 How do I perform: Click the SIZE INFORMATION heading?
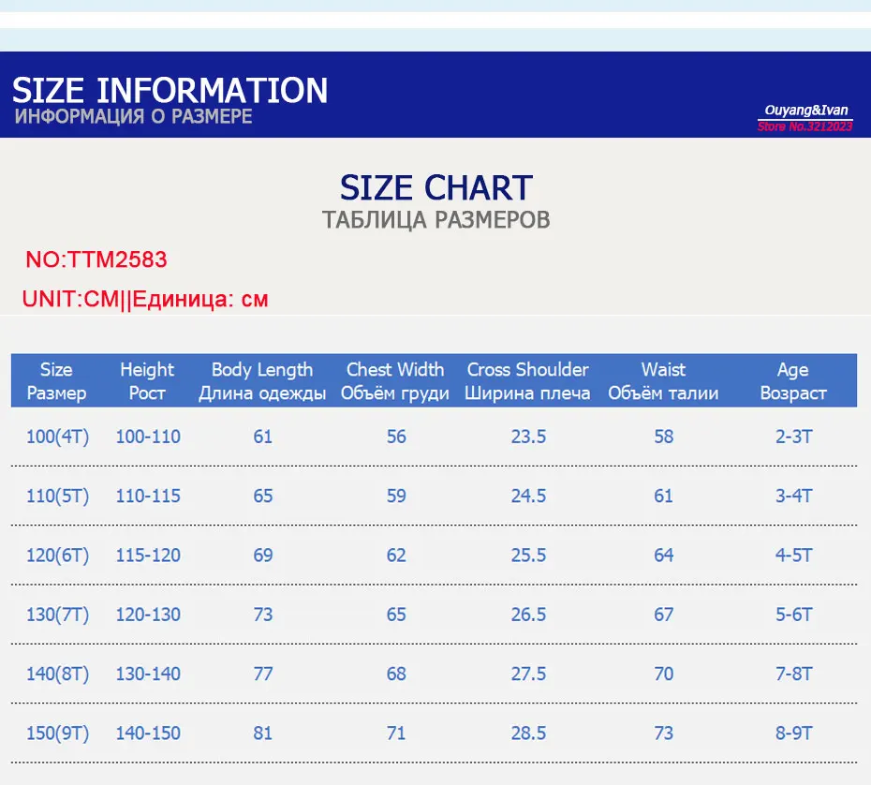[x=170, y=91]
